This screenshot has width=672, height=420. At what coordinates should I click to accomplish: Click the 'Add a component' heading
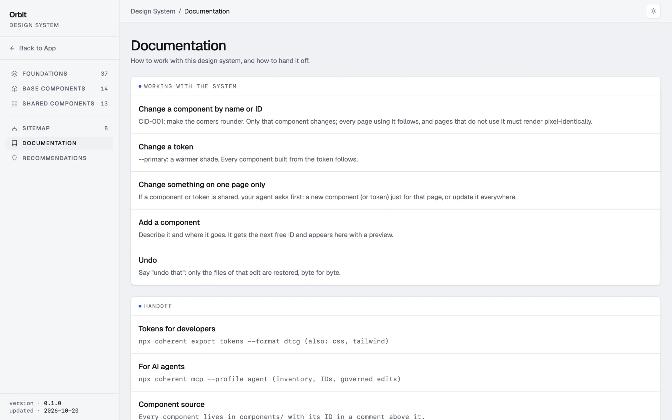169,222
